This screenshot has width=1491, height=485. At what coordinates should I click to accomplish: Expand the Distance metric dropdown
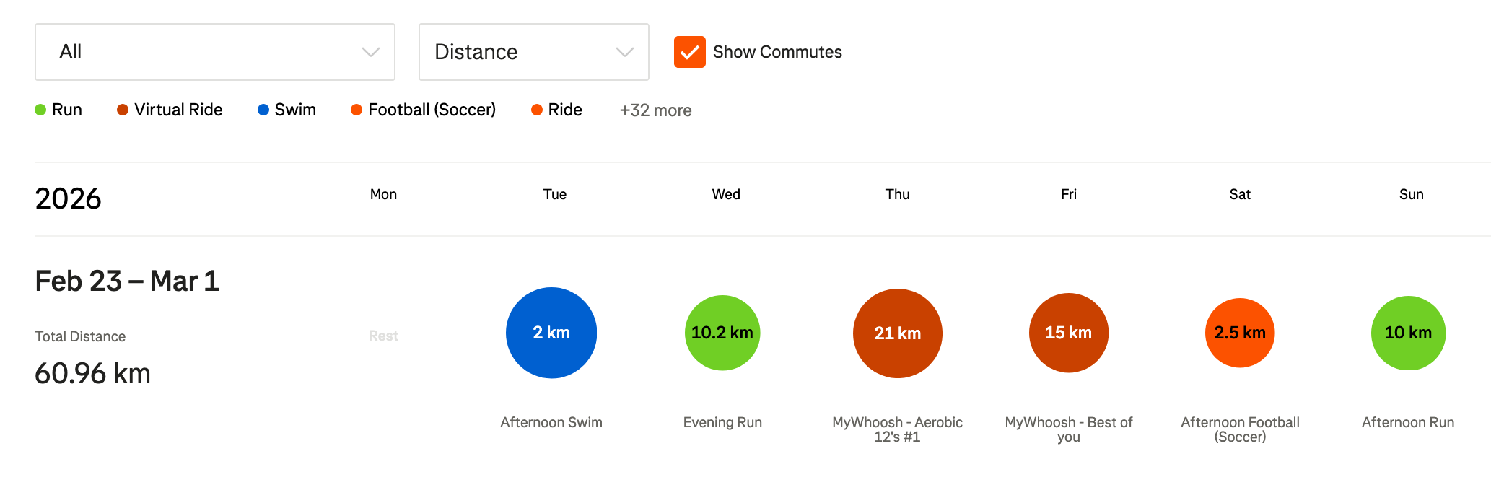pyautogui.click(x=533, y=52)
